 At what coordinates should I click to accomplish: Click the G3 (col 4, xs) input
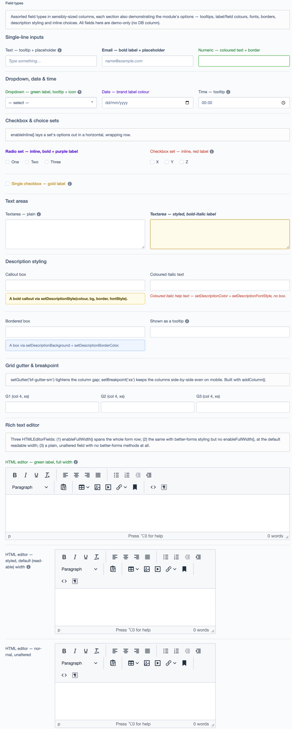coord(243,407)
